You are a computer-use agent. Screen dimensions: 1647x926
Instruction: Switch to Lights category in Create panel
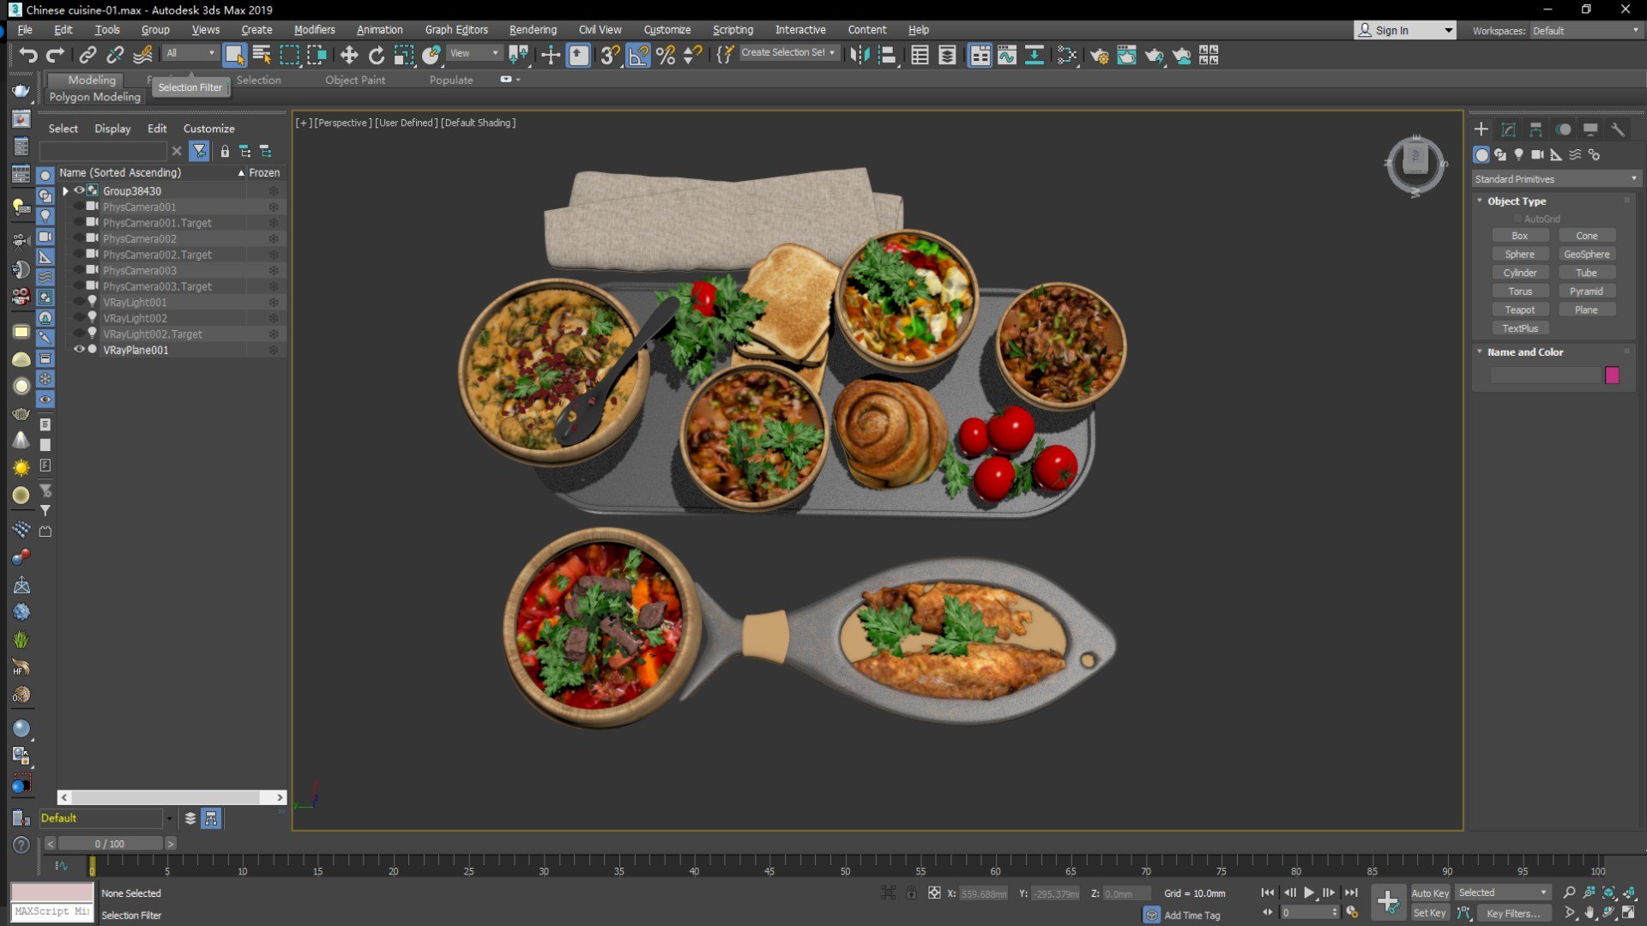coord(1518,155)
